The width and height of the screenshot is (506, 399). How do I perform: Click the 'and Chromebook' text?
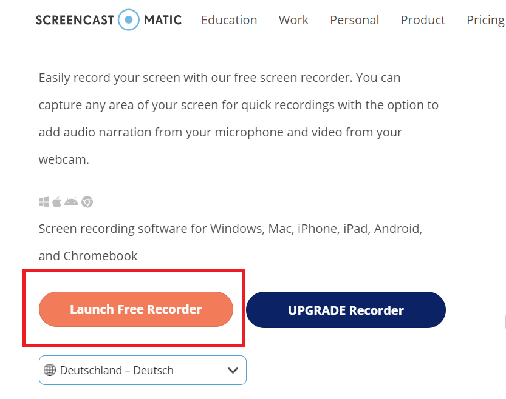point(87,256)
